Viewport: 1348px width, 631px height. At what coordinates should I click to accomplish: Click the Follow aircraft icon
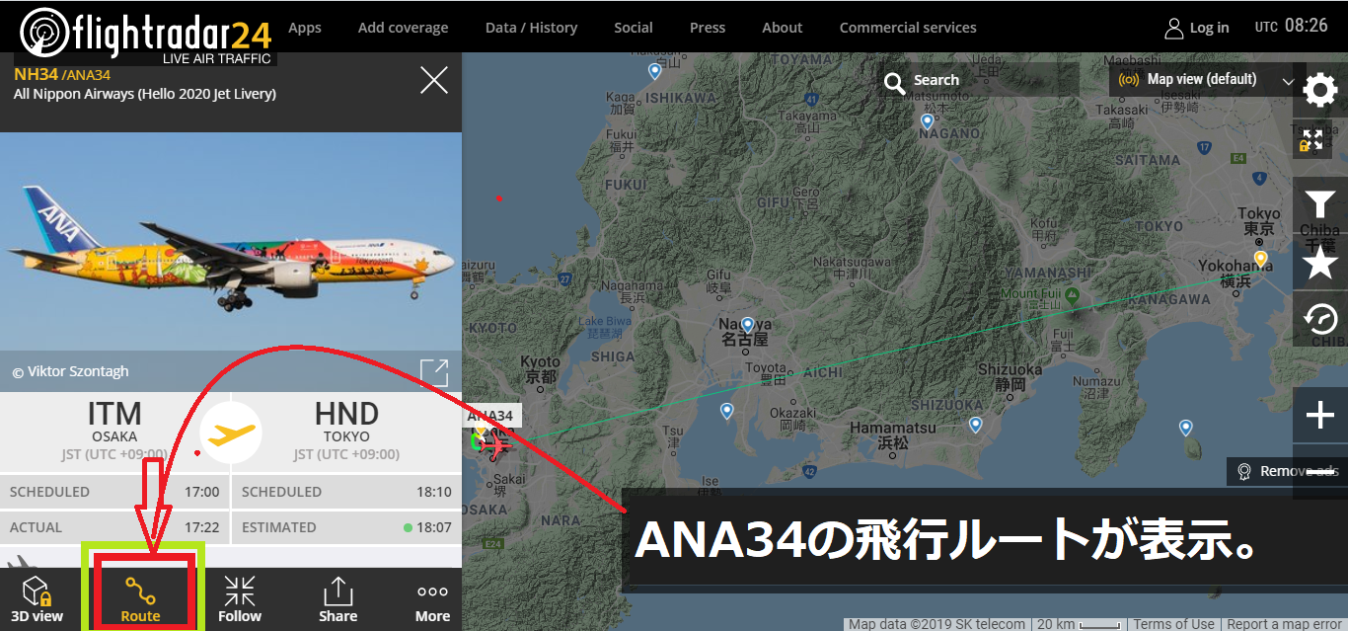(240, 600)
